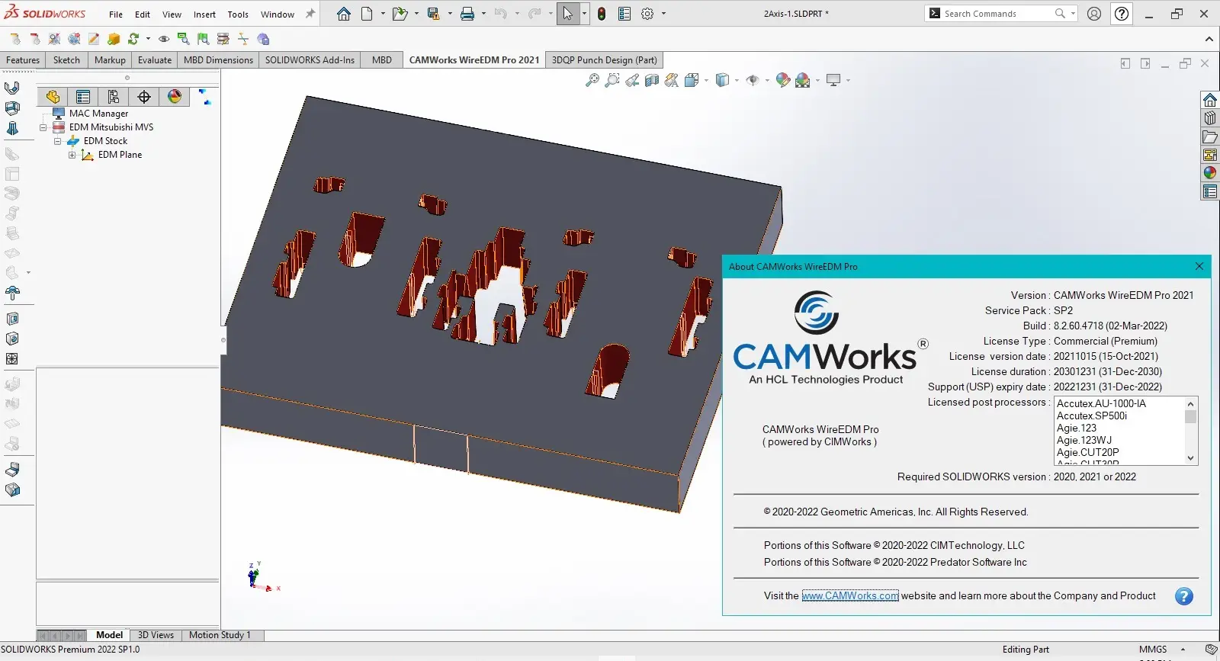The width and height of the screenshot is (1220, 661).
Task: Click the Rebuild traffic light icon
Action: click(x=602, y=14)
